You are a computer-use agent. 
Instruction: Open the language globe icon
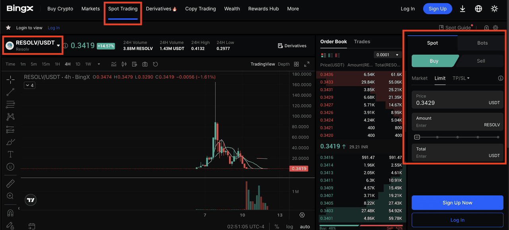[478, 9]
